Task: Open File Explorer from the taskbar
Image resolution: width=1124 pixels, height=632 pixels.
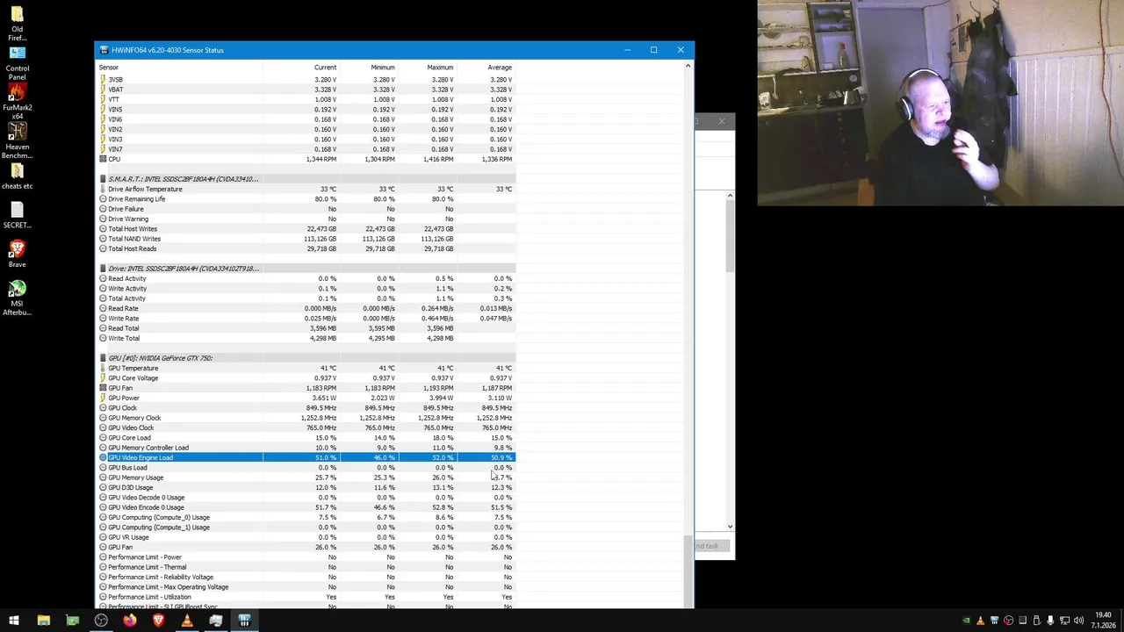Action: [43, 621]
